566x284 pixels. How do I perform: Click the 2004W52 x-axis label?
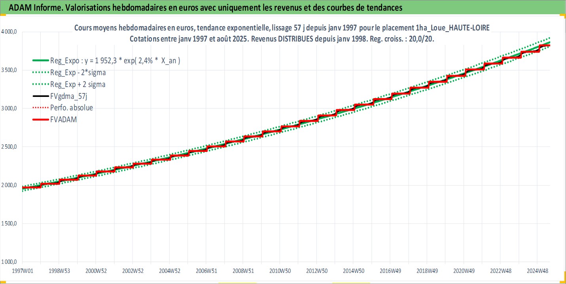coord(169,271)
